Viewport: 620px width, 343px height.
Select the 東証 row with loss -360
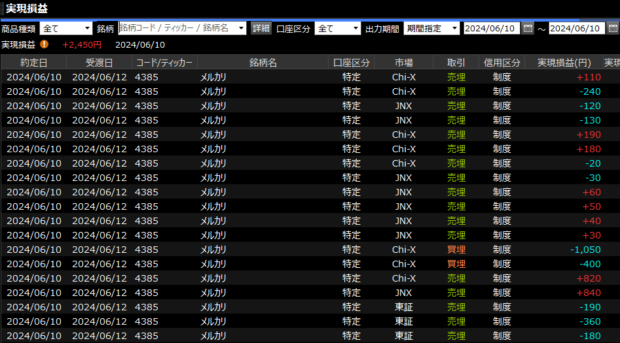pos(310,321)
